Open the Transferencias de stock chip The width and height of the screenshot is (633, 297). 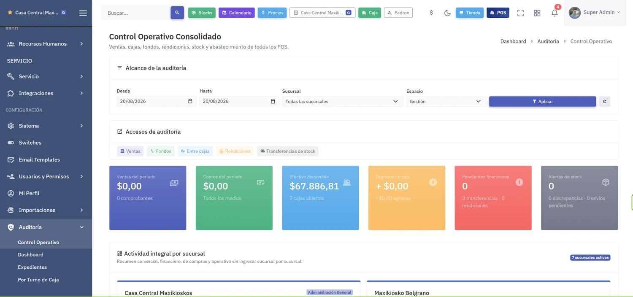288,151
